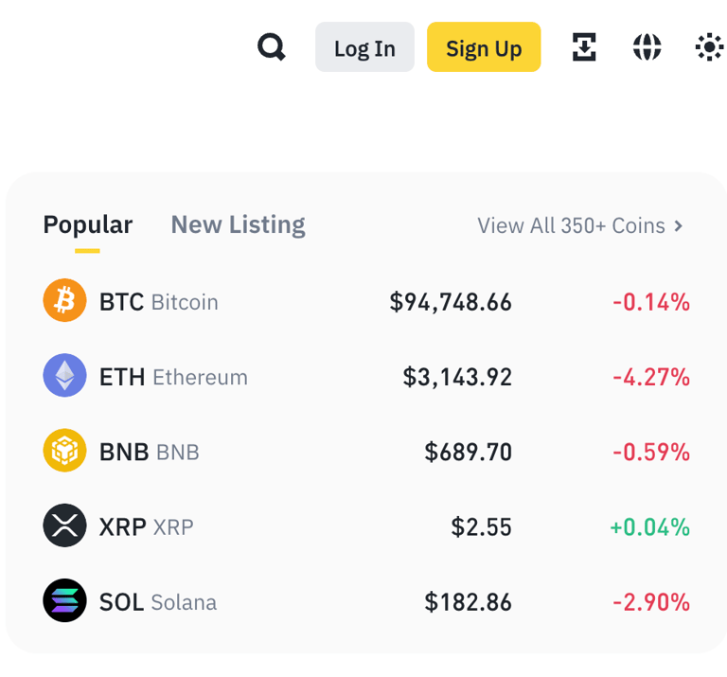The image size is (727, 677).
Task: Open the language globe icon
Action: point(647,46)
